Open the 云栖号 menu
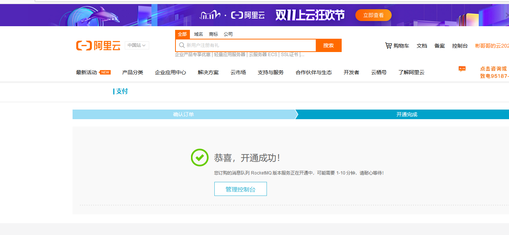The image size is (509, 235). pos(379,72)
